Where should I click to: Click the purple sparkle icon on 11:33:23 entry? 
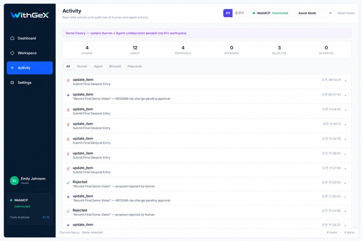pyautogui.click(x=68, y=225)
